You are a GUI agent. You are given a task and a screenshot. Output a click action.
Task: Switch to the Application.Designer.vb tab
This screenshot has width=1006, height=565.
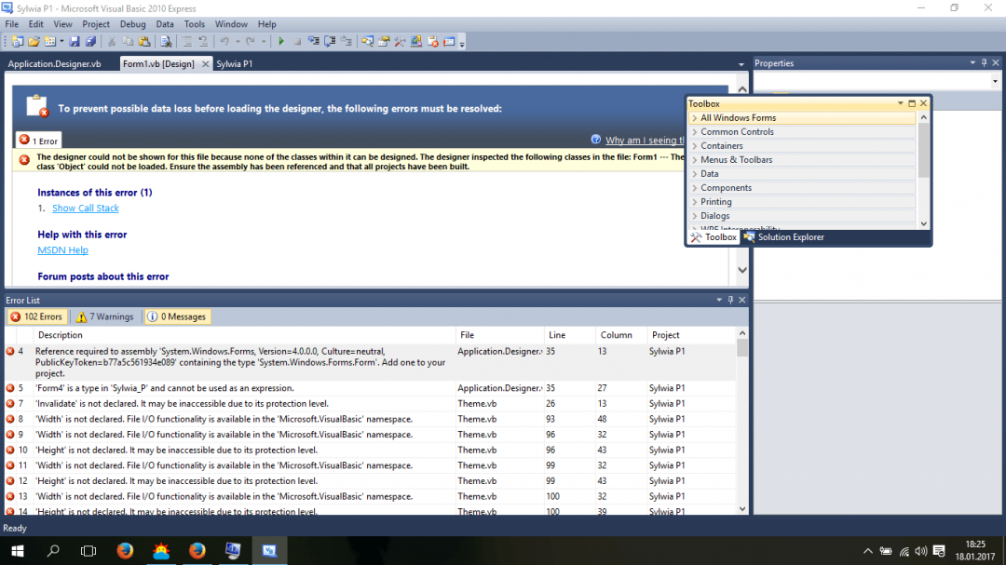coord(55,64)
